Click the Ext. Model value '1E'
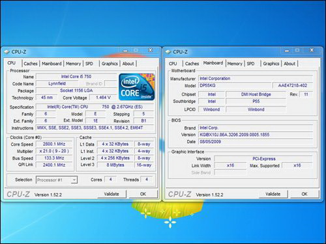Viewport: 326px width, 244px height. tap(95, 120)
